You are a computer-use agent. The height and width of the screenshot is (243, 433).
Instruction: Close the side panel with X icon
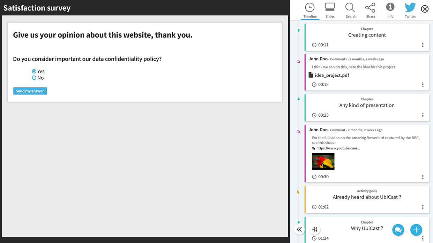[425, 9]
